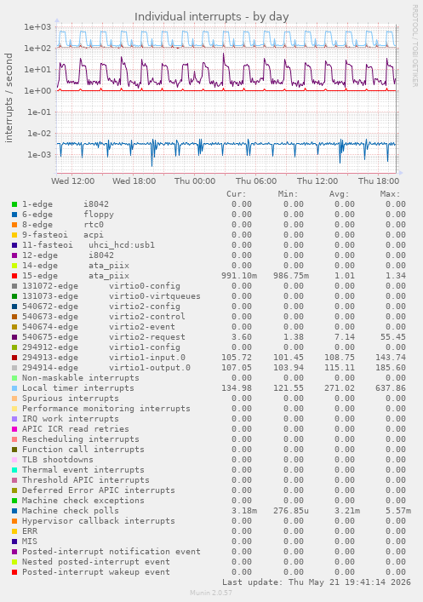Click the Individual interrupts - by day title
The width and height of the screenshot is (423, 602).
(x=211, y=17)
